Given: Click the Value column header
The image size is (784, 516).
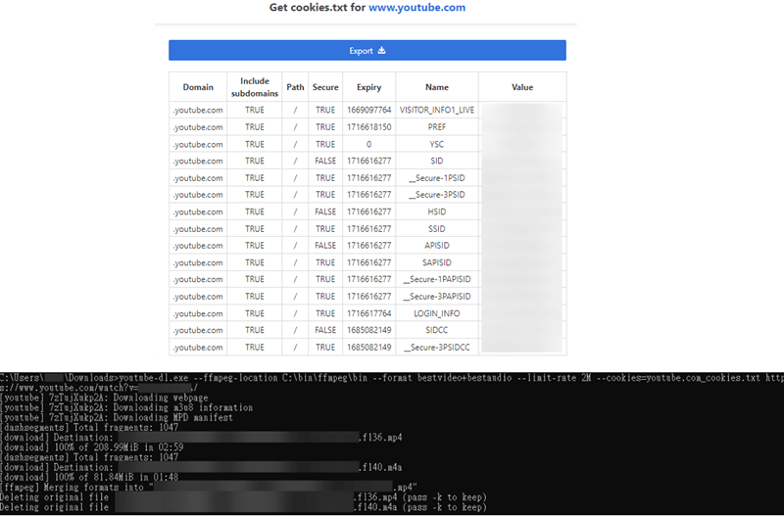Looking at the screenshot, I should pyautogui.click(x=522, y=87).
